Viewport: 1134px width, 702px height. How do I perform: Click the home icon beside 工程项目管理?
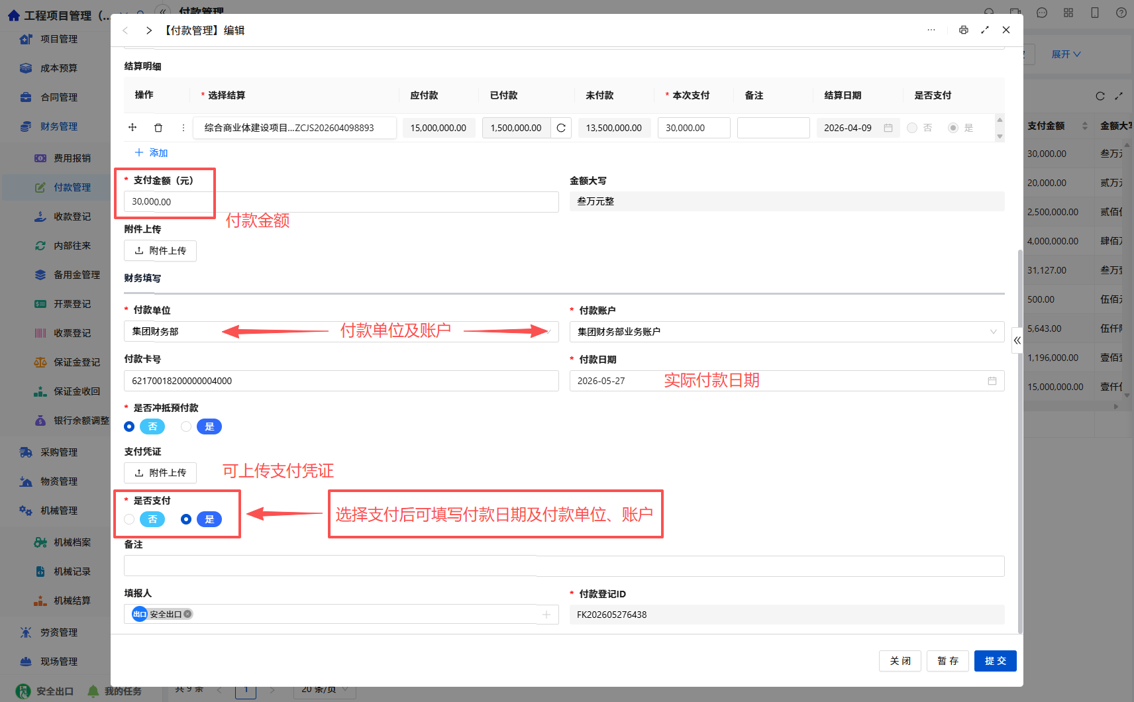click(x=14, y=15)
